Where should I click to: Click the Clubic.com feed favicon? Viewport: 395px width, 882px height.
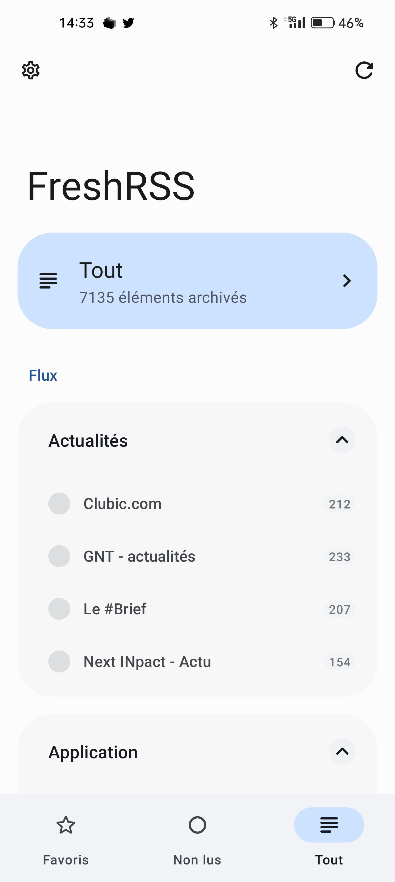(59, 504)
